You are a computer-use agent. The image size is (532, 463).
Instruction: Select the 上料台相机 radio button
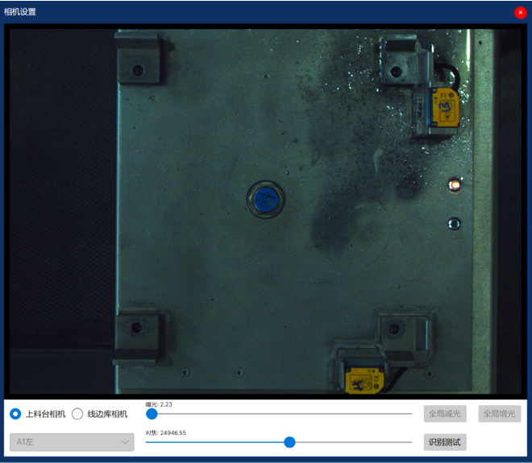(x=15, y=414)
